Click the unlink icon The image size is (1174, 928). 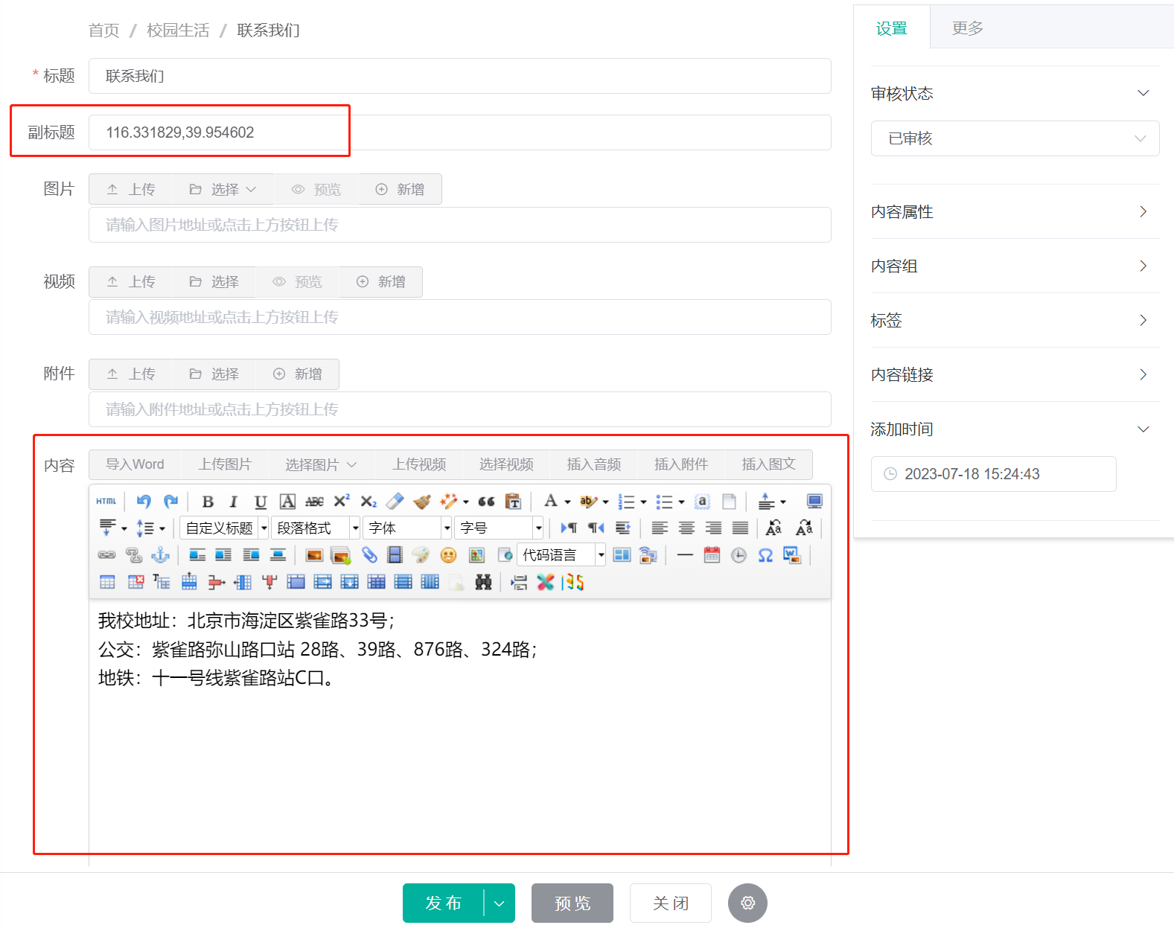click(133, 555)
